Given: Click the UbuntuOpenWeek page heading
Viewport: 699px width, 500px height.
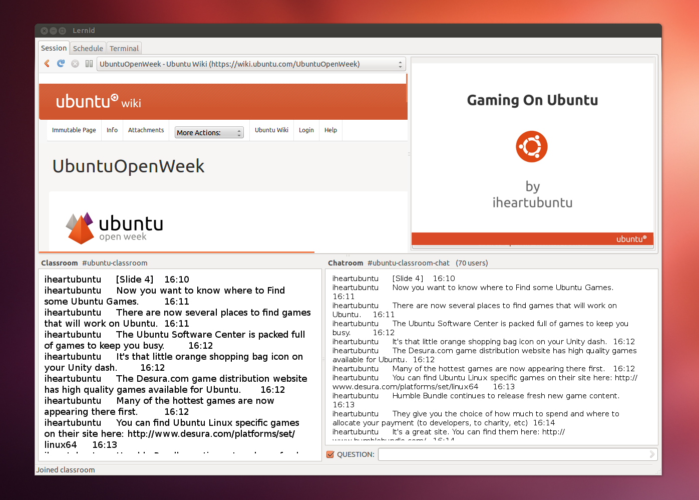Looking at the screenshot, I should pyautogui.click(x=129, y=166).
